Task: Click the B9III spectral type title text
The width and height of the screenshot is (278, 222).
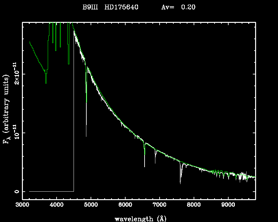Action: [x=90, y=8]
